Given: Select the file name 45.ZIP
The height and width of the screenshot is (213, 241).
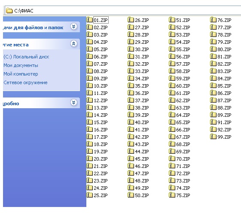Looking at the screenshot, I should 142,159.
